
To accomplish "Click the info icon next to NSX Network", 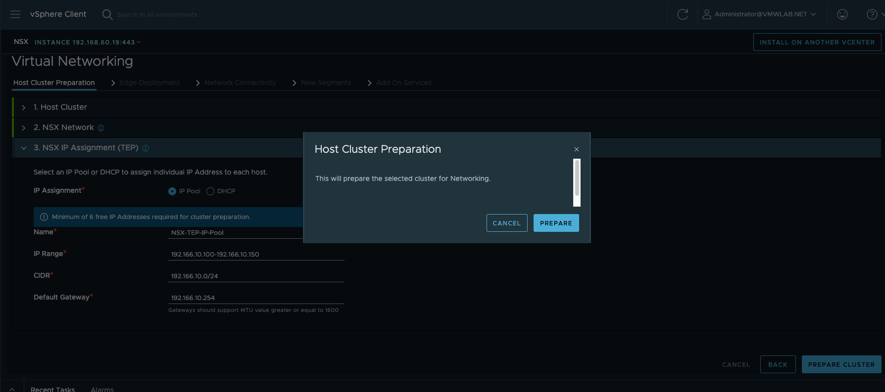I will [x=101, y=128].
